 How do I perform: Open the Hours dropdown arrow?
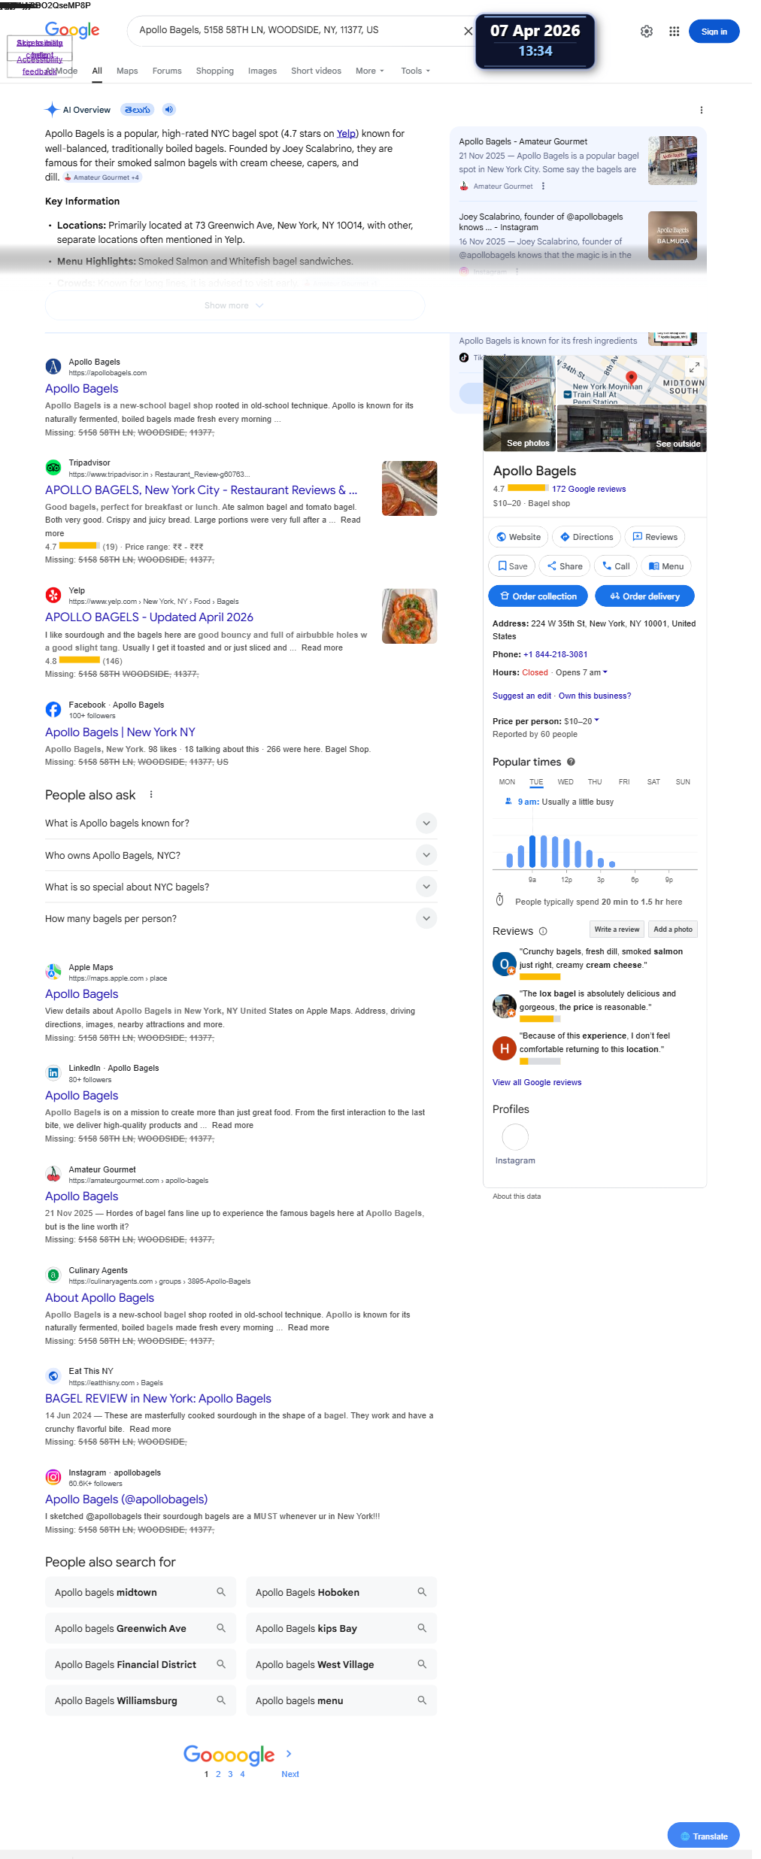605,672
